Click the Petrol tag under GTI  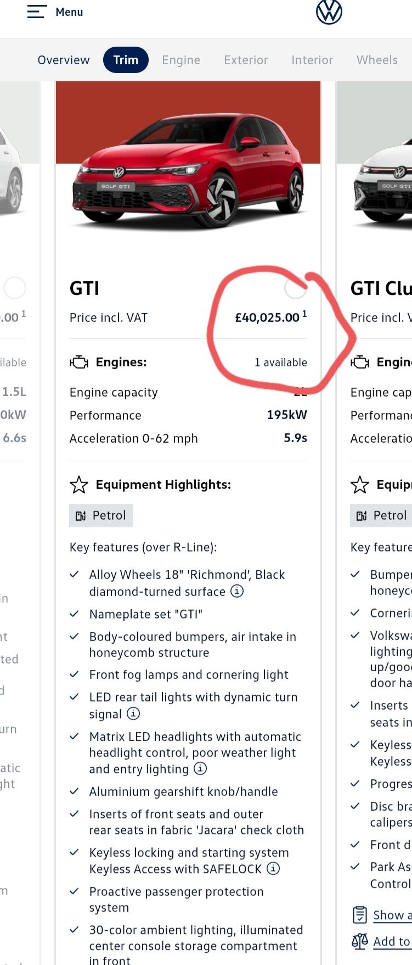[x=101, y=515]
